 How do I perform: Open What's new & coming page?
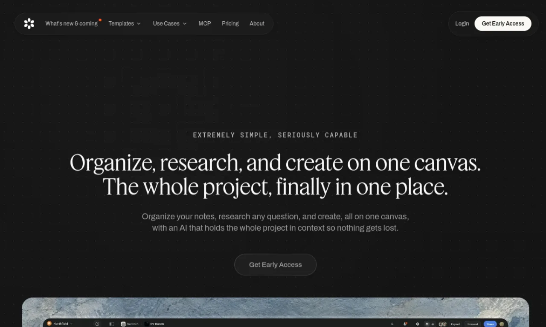[x=72, y=23]
